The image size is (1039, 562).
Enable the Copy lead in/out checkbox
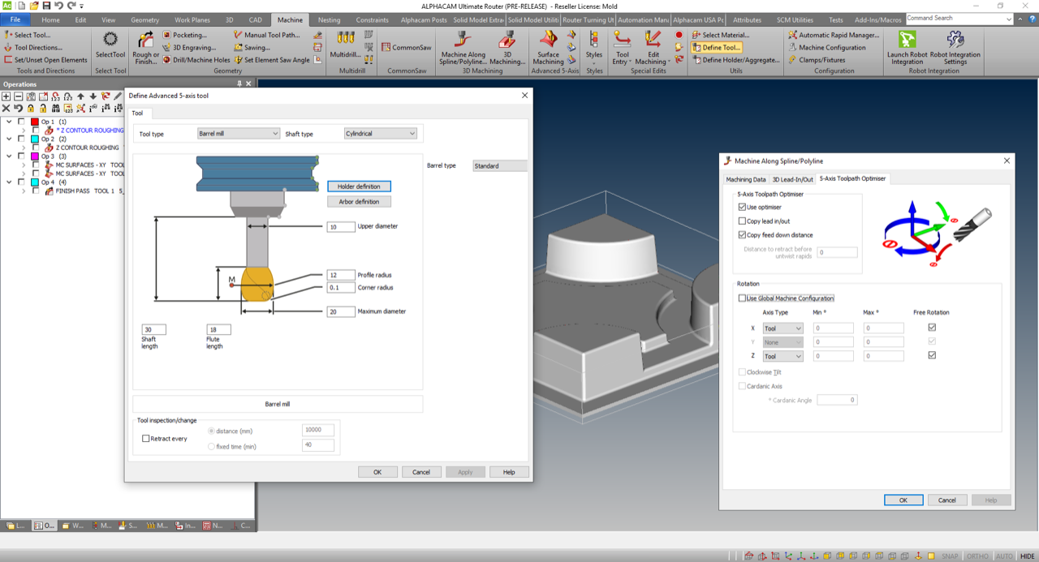click(x=742, y=221)
